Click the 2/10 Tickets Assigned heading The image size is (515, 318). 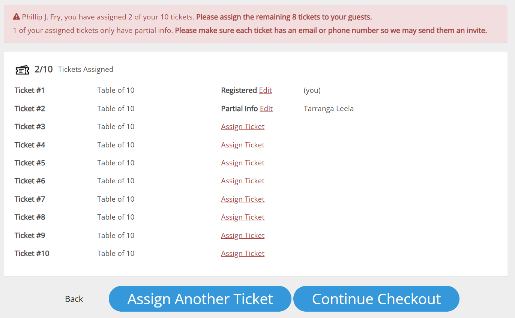point(74,70)
